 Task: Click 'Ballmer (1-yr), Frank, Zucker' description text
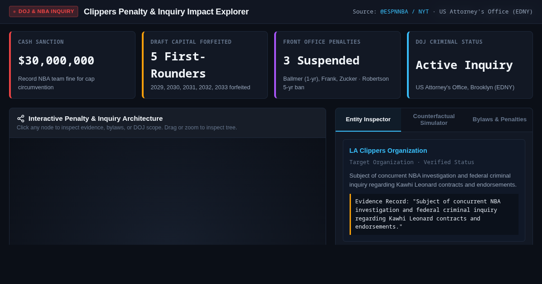[336, 83]
